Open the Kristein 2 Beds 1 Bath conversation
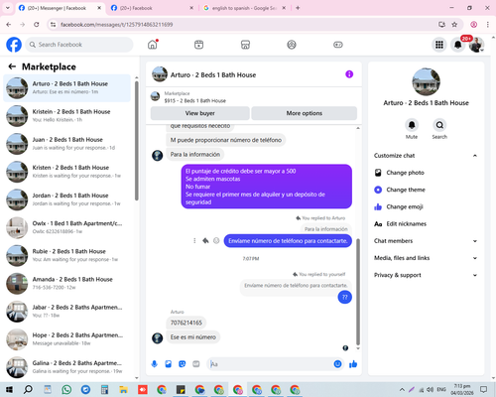This screenshot has height=397, width=496. tap(67, 116)
